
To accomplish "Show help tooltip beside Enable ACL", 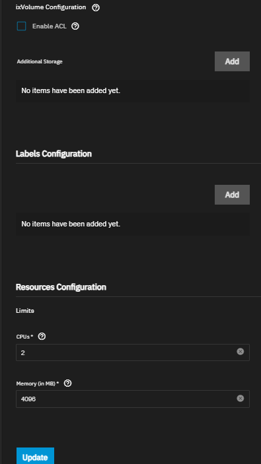I will point(75,26).
